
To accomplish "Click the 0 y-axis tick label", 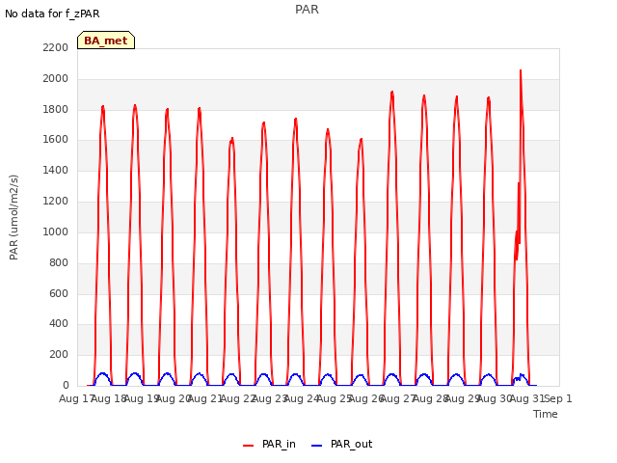I will [x=66, y=385].
